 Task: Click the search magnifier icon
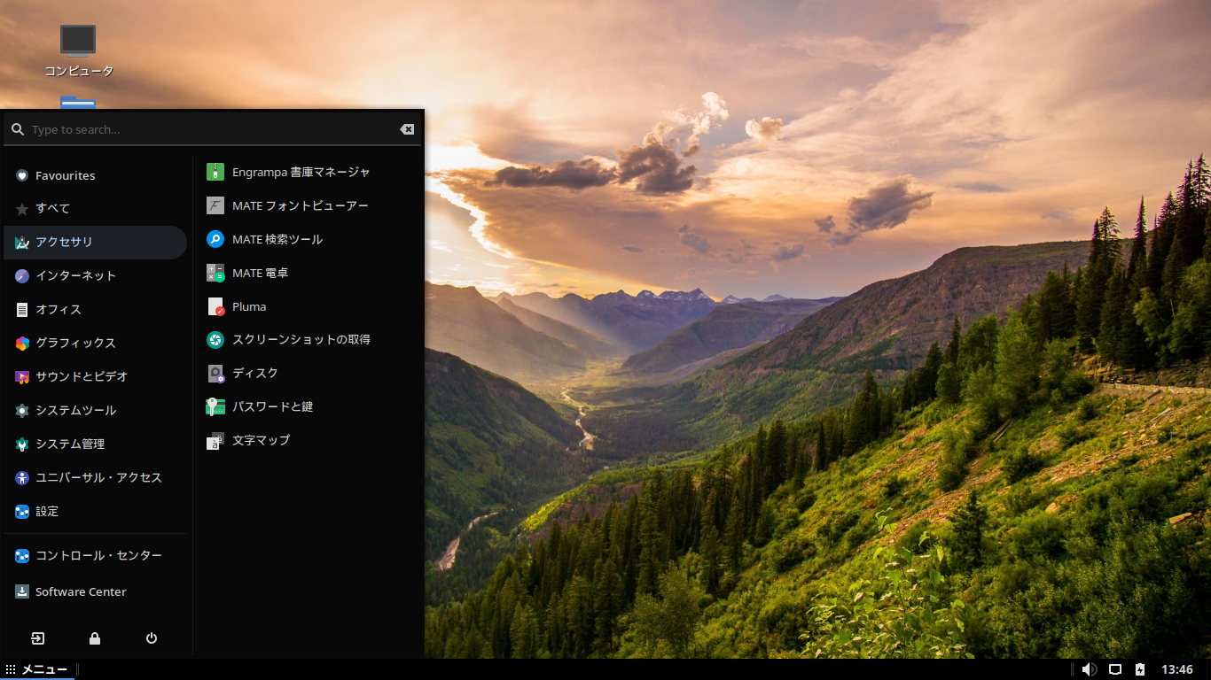coord(18,129)
